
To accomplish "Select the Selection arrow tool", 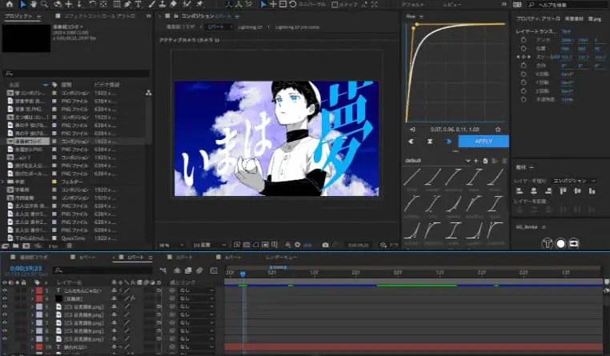I will 22,4.
